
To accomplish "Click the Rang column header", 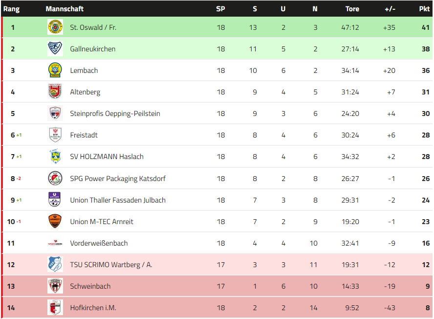I will click(x=11, y=9).
